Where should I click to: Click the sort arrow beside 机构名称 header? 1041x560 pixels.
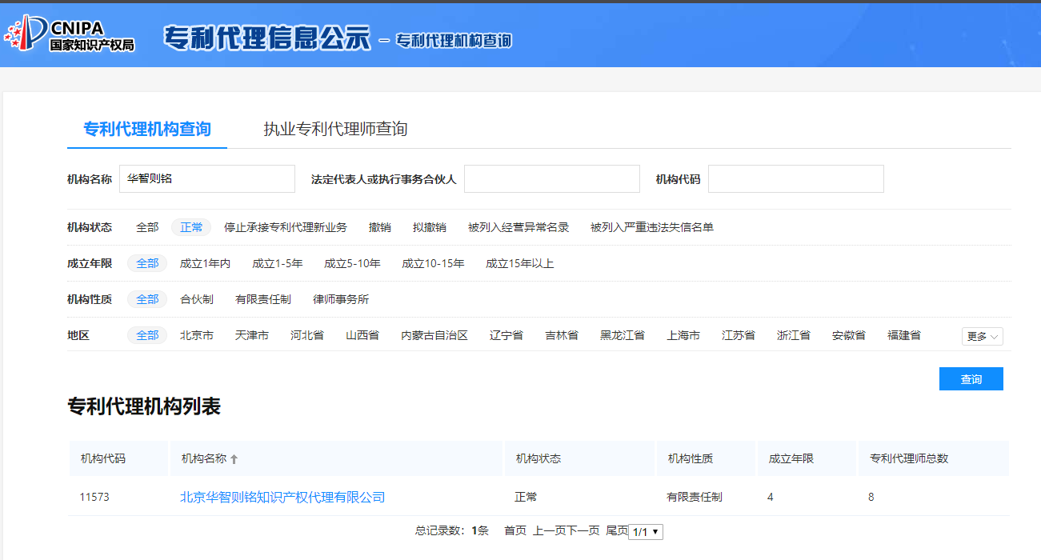234,459
